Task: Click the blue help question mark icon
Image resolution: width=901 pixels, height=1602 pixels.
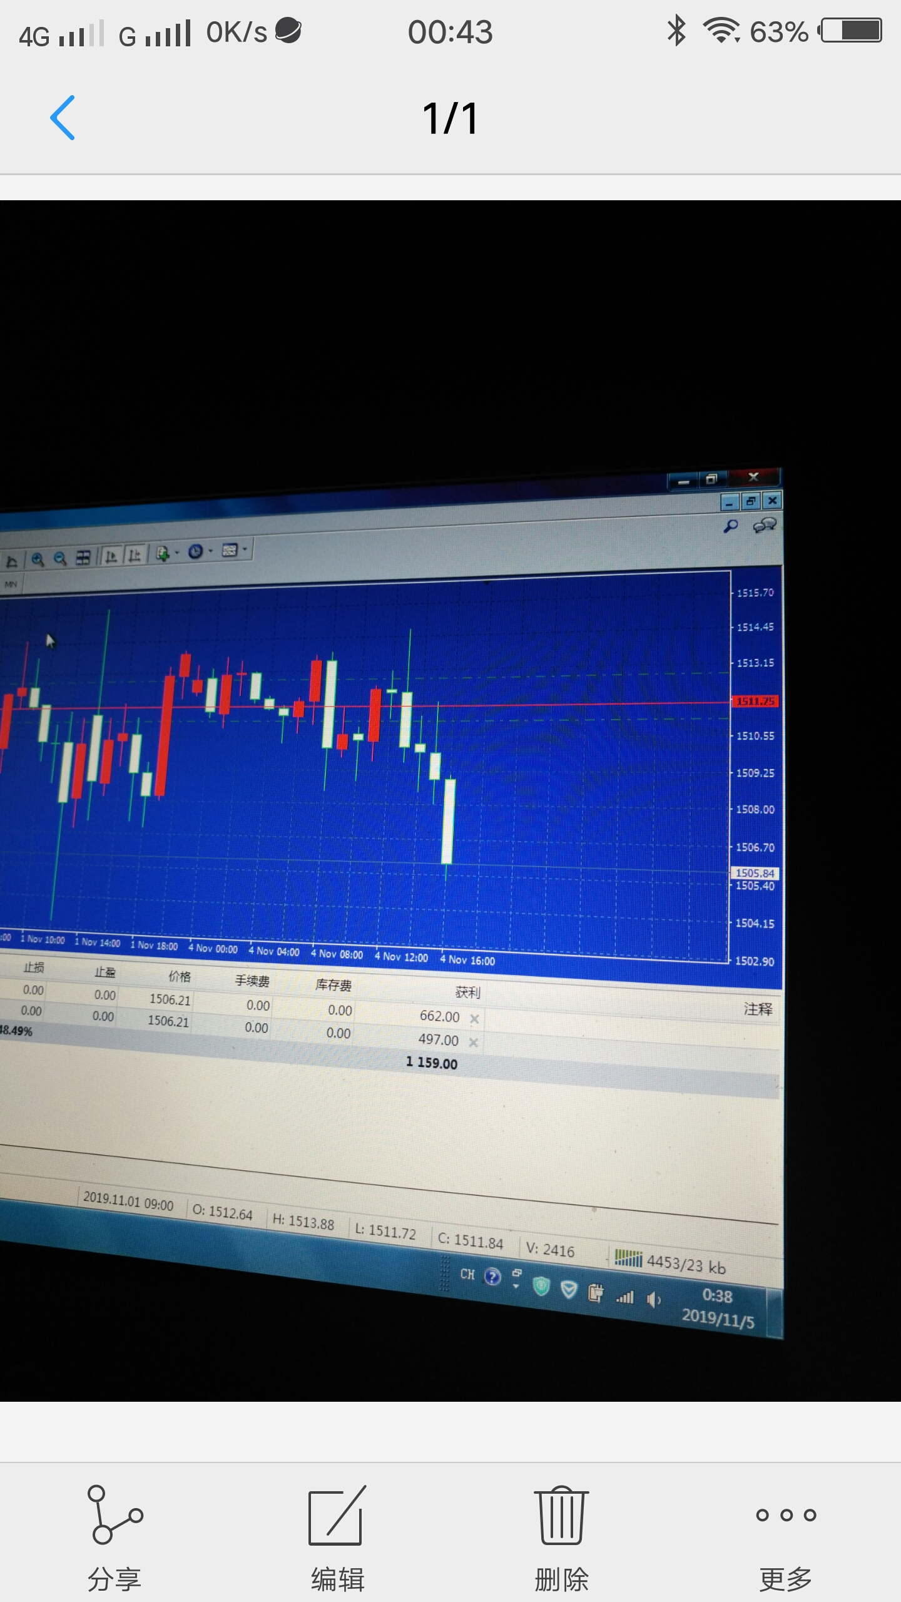Action: (x=492, y=1277)
